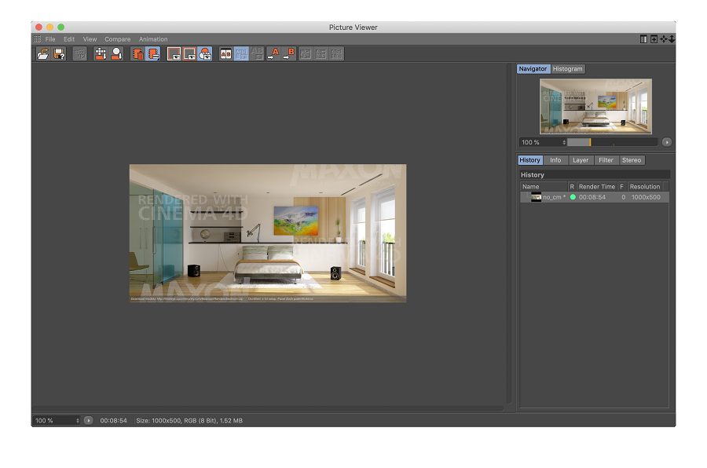Click the round arrow button beside Navigator slider
Viewport: 707px width, 468px height.
point(667,142)
